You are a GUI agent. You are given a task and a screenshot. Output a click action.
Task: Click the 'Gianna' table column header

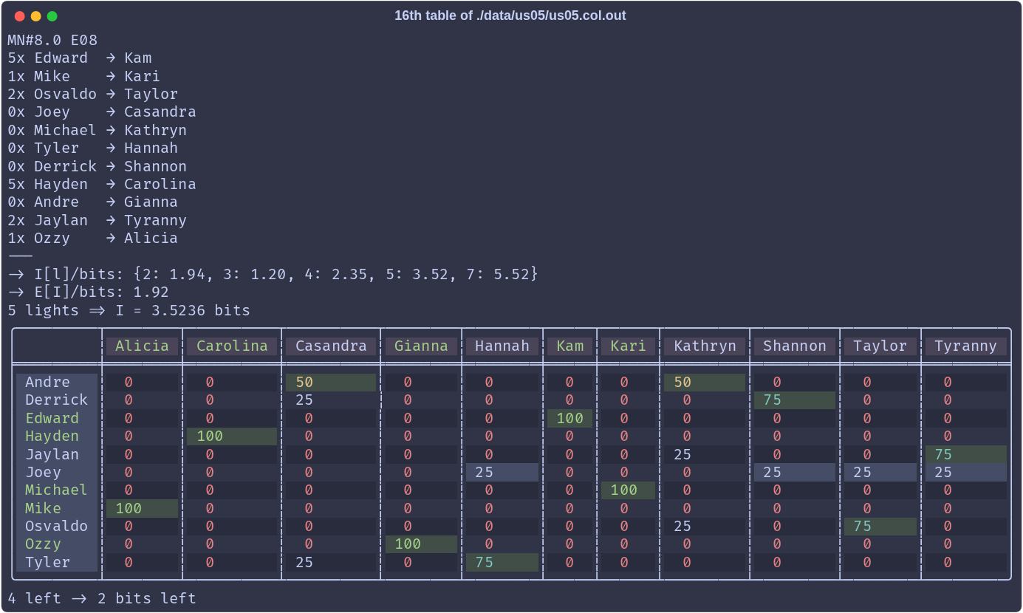pos(421,346)
